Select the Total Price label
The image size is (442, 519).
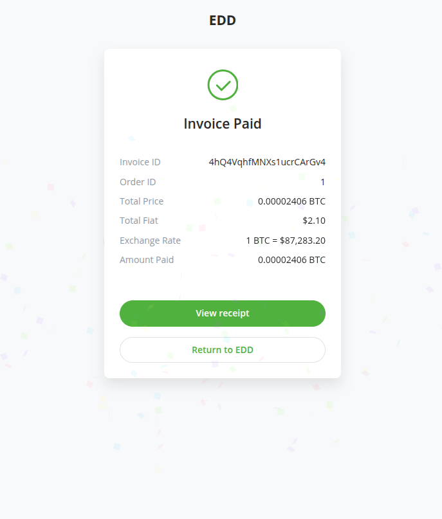pos(142,201)
